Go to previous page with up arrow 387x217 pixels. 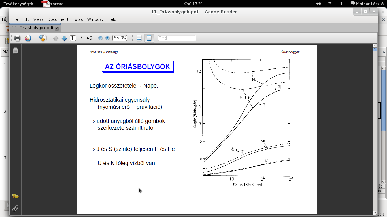56,38
